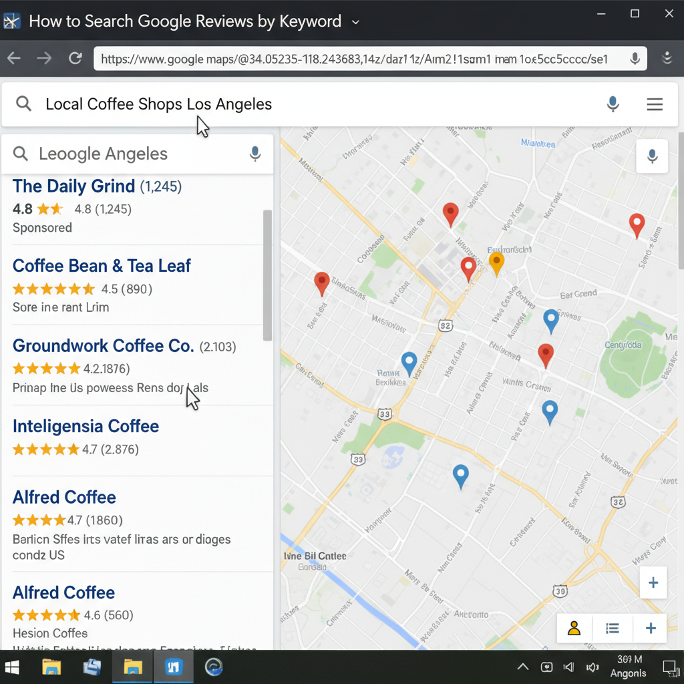Click the Street View person icon

coord(574,628)
